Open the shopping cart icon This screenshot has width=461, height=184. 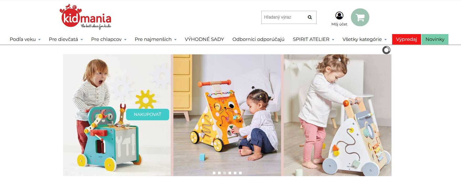coord(360,17)
